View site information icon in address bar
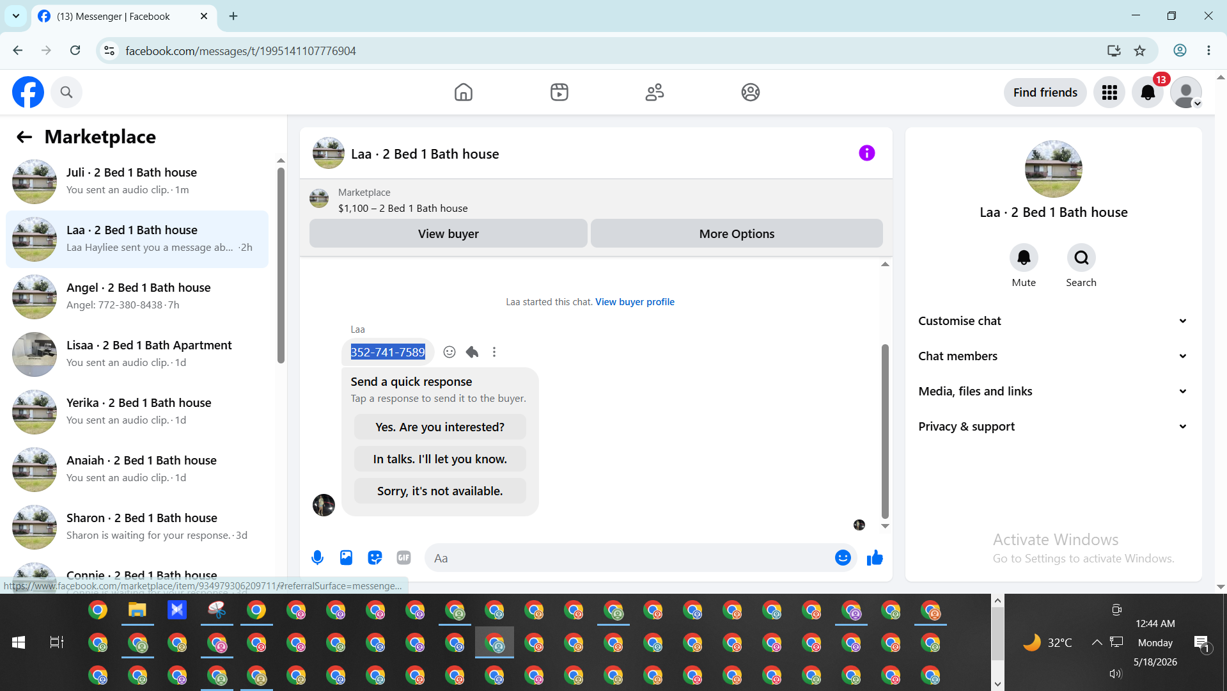 pyautogui.click(x=109, y=51)
